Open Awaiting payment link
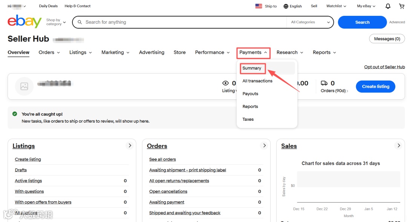The image size is (407, 222). [167, 202]
